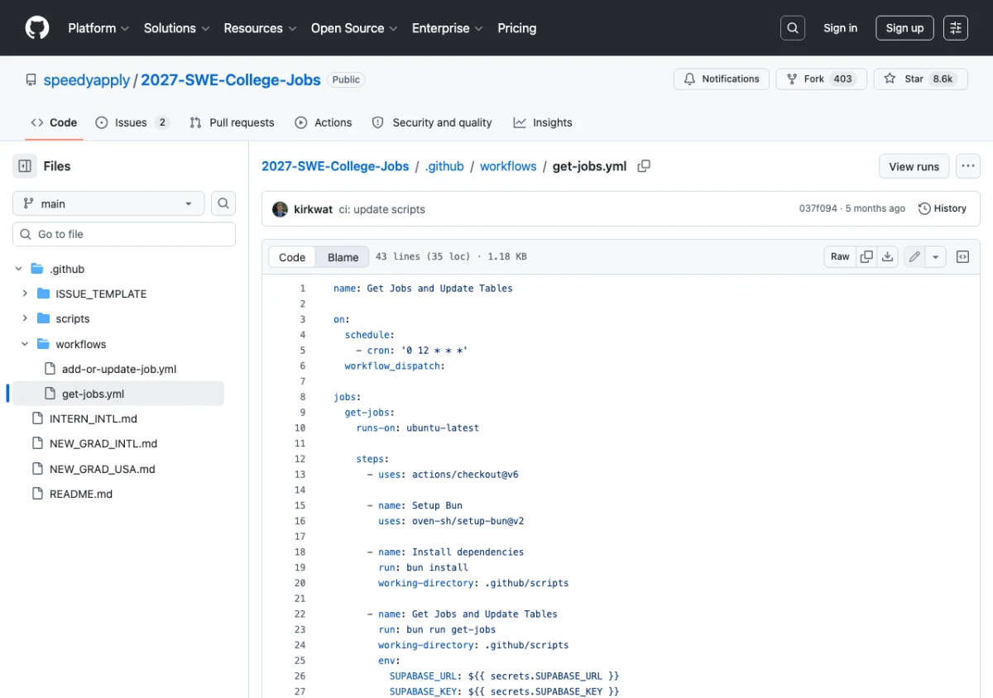Open the Platform menu in header
Screen dimensions: 993x698
(98, 28)
